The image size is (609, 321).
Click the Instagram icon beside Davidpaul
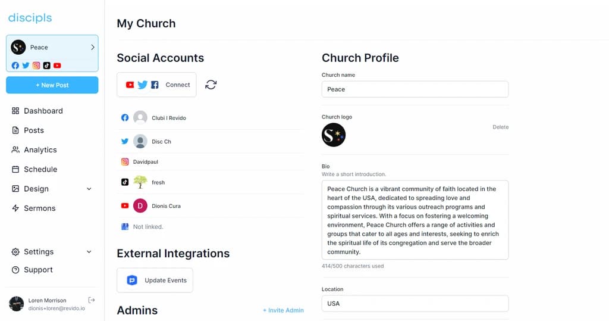[x=125, y=162]
